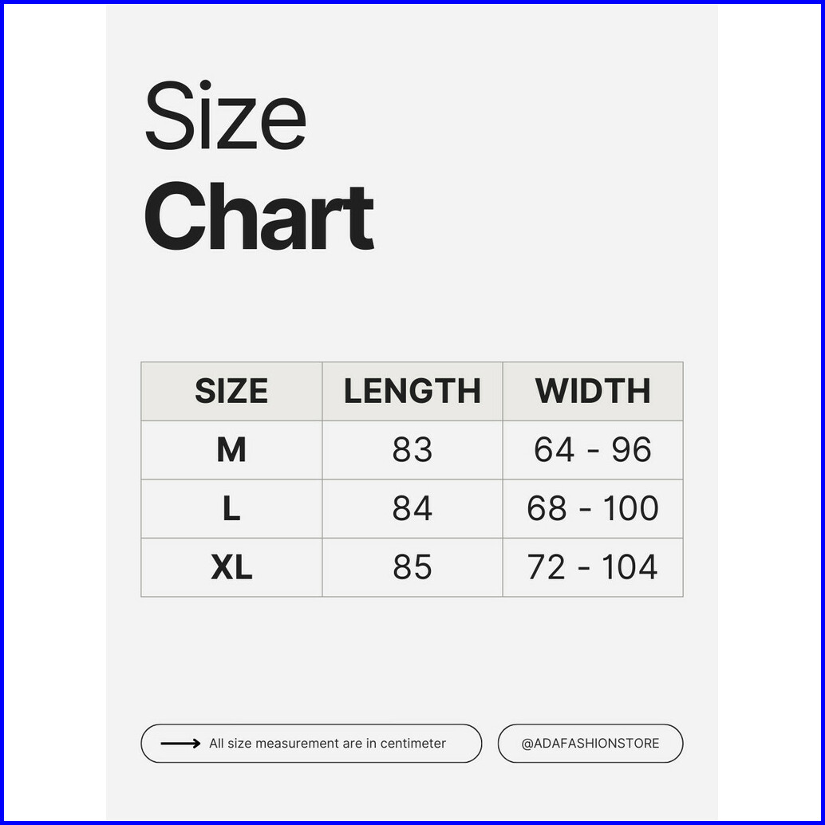
Task: Click the width cell '64 - 96'
Action: (x=593, y=450)
